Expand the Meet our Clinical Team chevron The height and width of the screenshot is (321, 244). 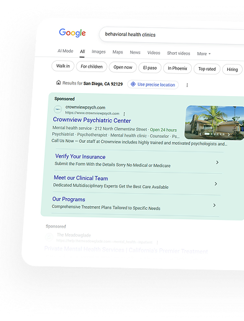(215, 184)
